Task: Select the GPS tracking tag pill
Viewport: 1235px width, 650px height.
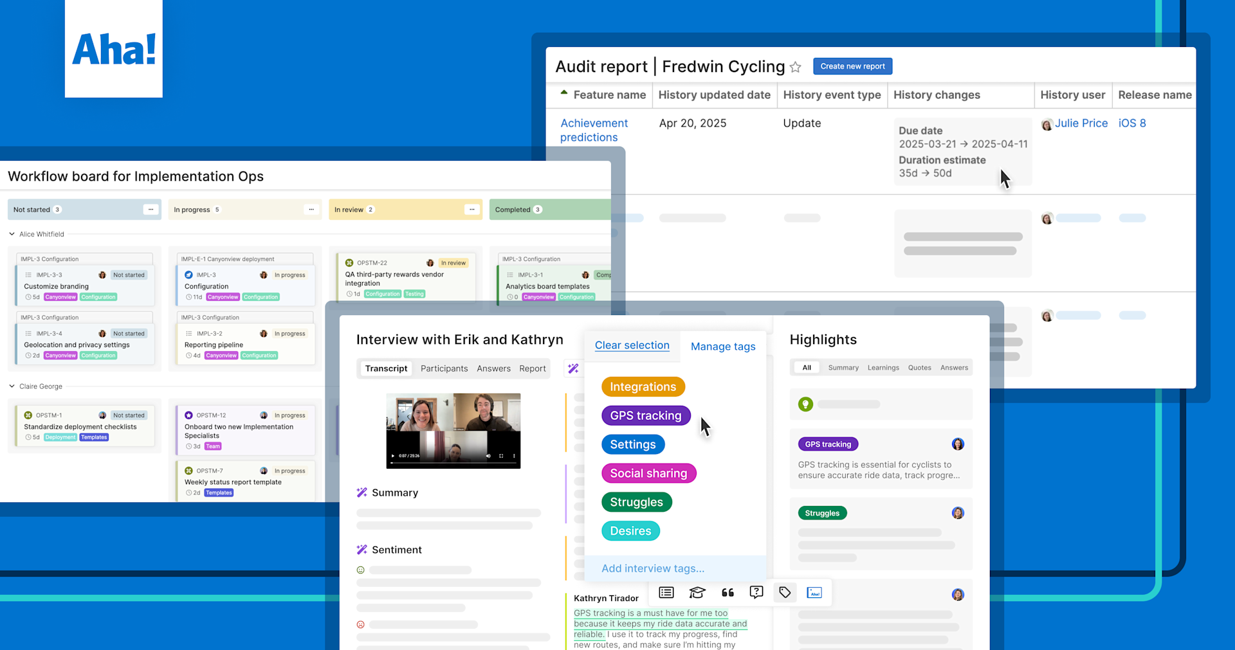Action: click(645, 415)
